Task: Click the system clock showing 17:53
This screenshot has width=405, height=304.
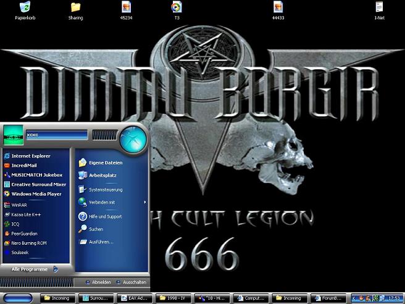Action: 394,298
